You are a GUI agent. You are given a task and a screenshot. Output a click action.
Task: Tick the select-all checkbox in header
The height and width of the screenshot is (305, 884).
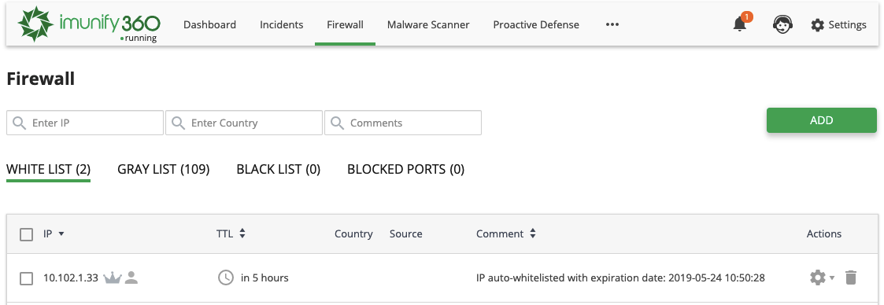tap(27, 234)
